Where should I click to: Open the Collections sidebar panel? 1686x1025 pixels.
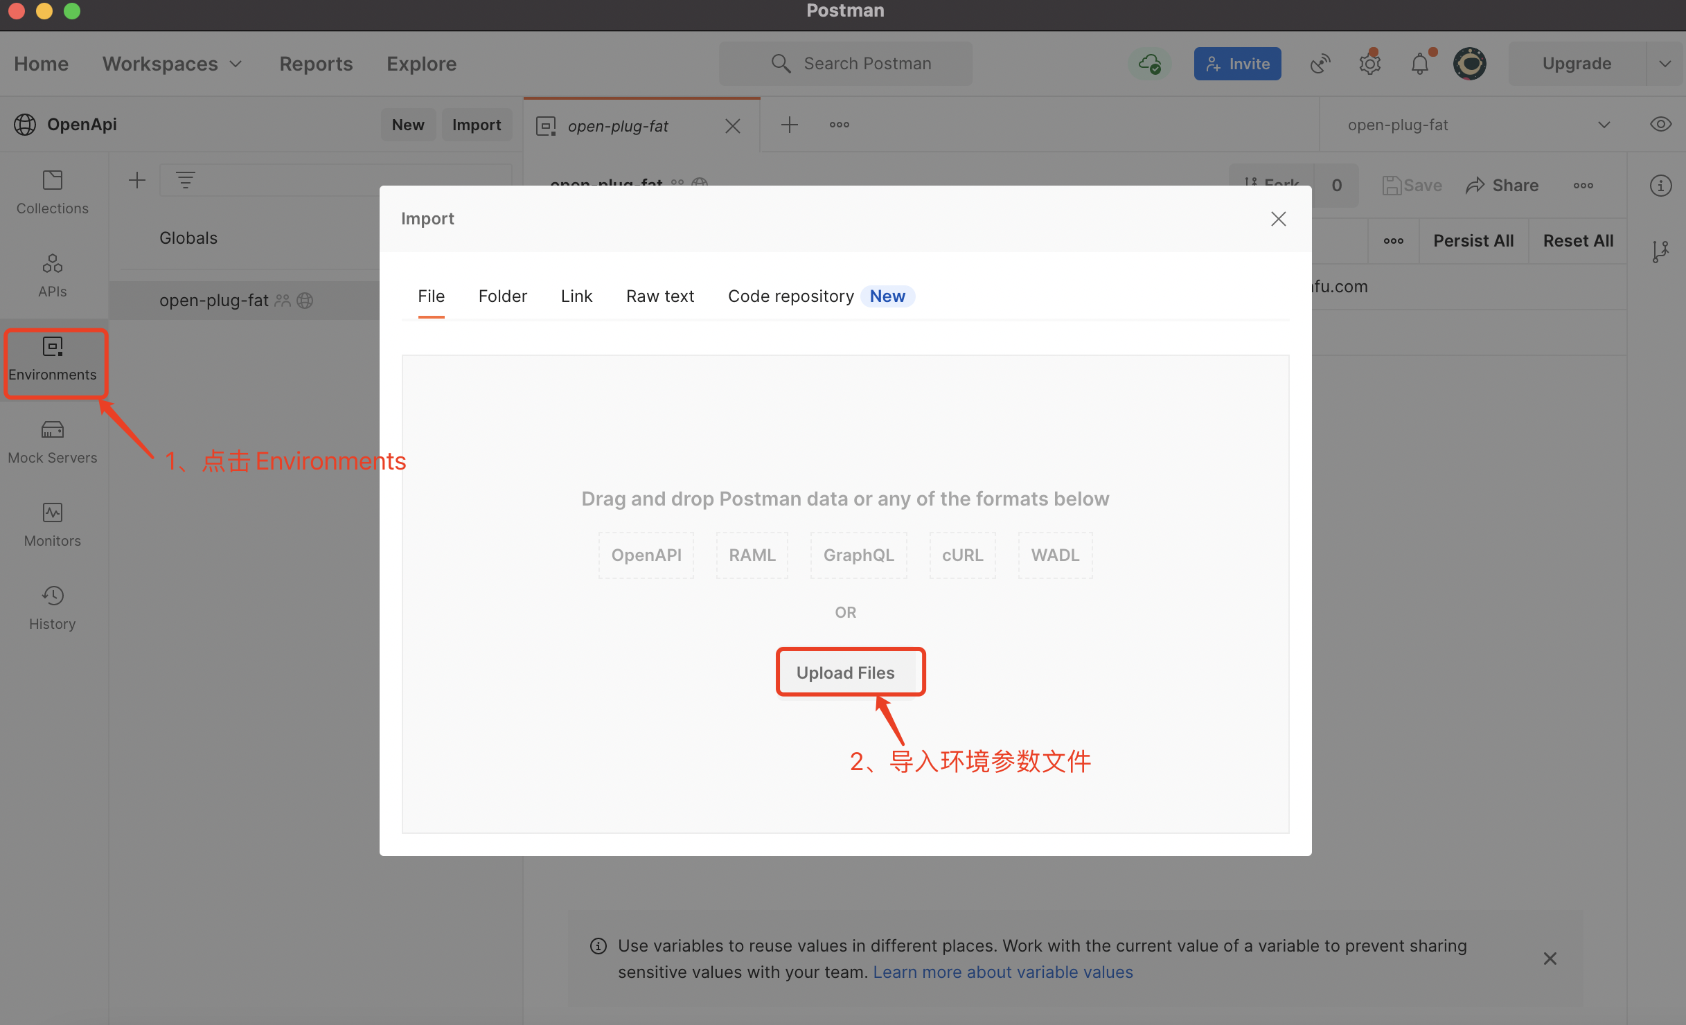(x=52, y=193)
